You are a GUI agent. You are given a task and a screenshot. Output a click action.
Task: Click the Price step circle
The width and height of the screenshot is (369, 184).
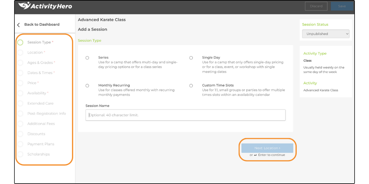pos(20,83)
